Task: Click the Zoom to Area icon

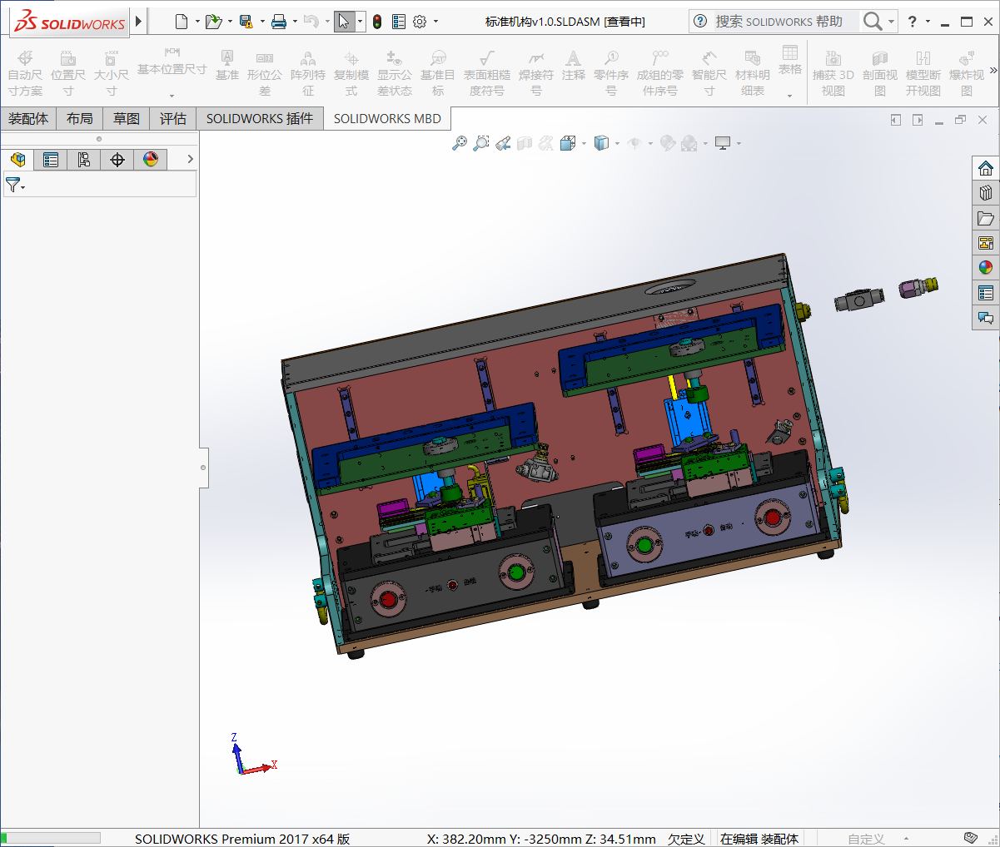Action: tap(480, 143)
